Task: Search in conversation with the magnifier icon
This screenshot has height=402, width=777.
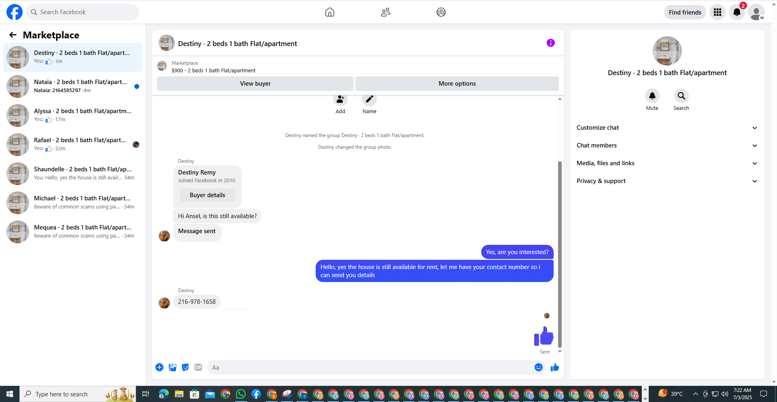Action: coord(681,96)
